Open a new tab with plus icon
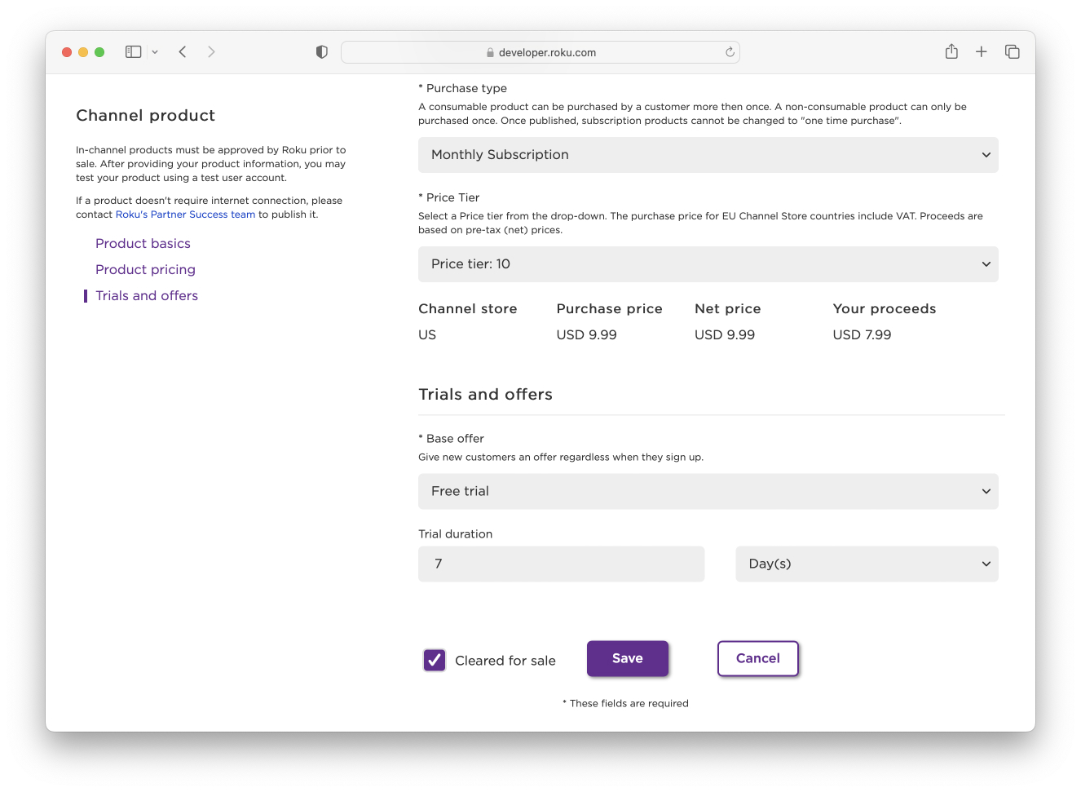The width and height of the screenshot is (1081, 792). 982,52
